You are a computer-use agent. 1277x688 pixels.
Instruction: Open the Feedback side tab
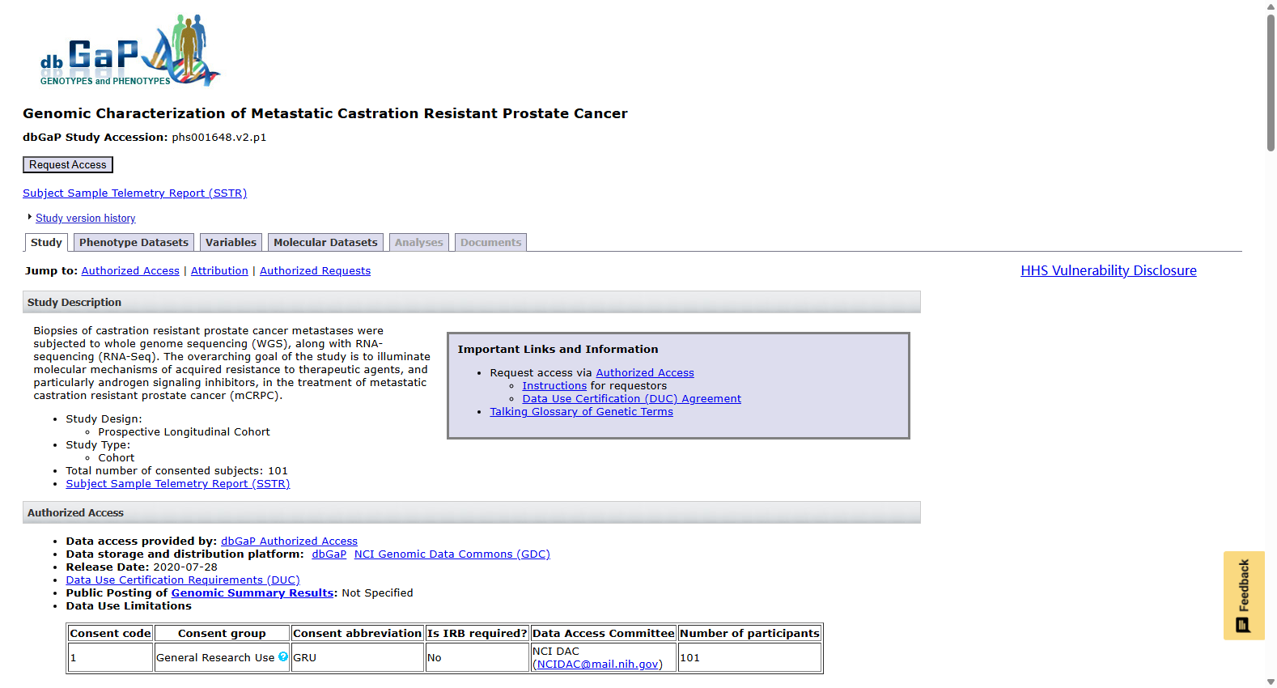click(x=1244, y=596)
